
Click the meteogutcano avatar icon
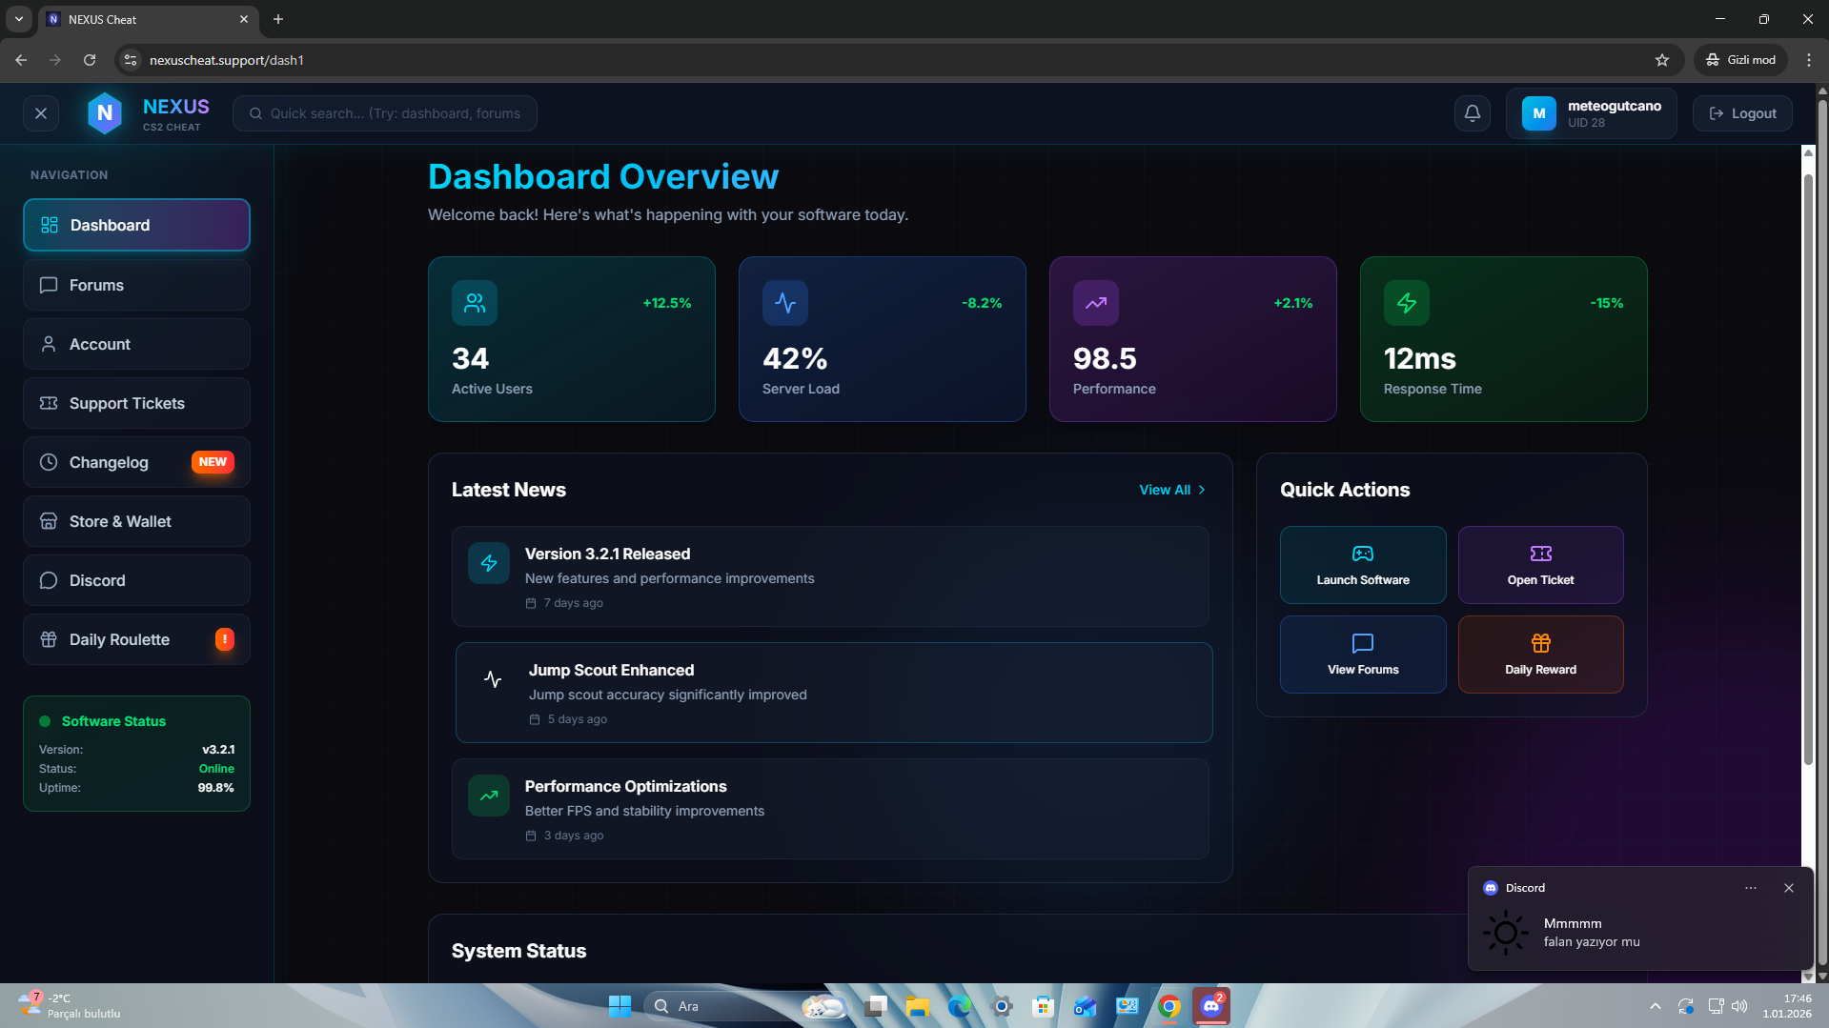(1539, 113)
